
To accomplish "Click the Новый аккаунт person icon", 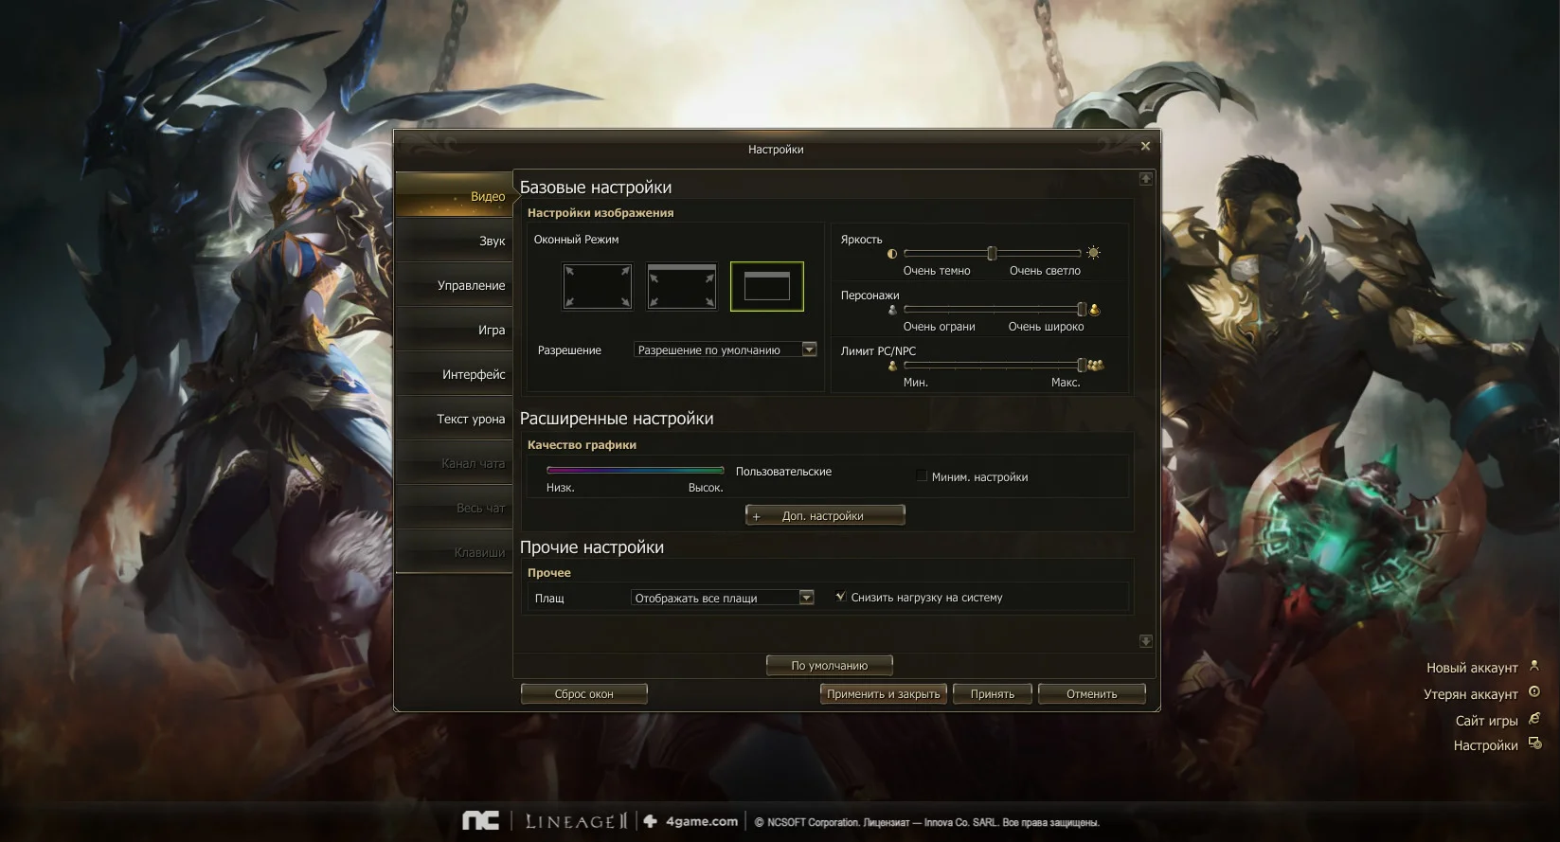I will pyautogui.click(x=1534, y=667).
